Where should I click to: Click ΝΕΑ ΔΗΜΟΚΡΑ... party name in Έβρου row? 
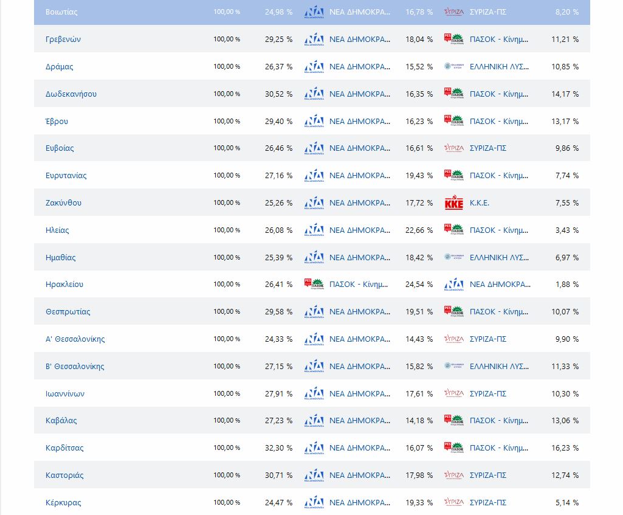pyautogui.click(x=360, y=122)
